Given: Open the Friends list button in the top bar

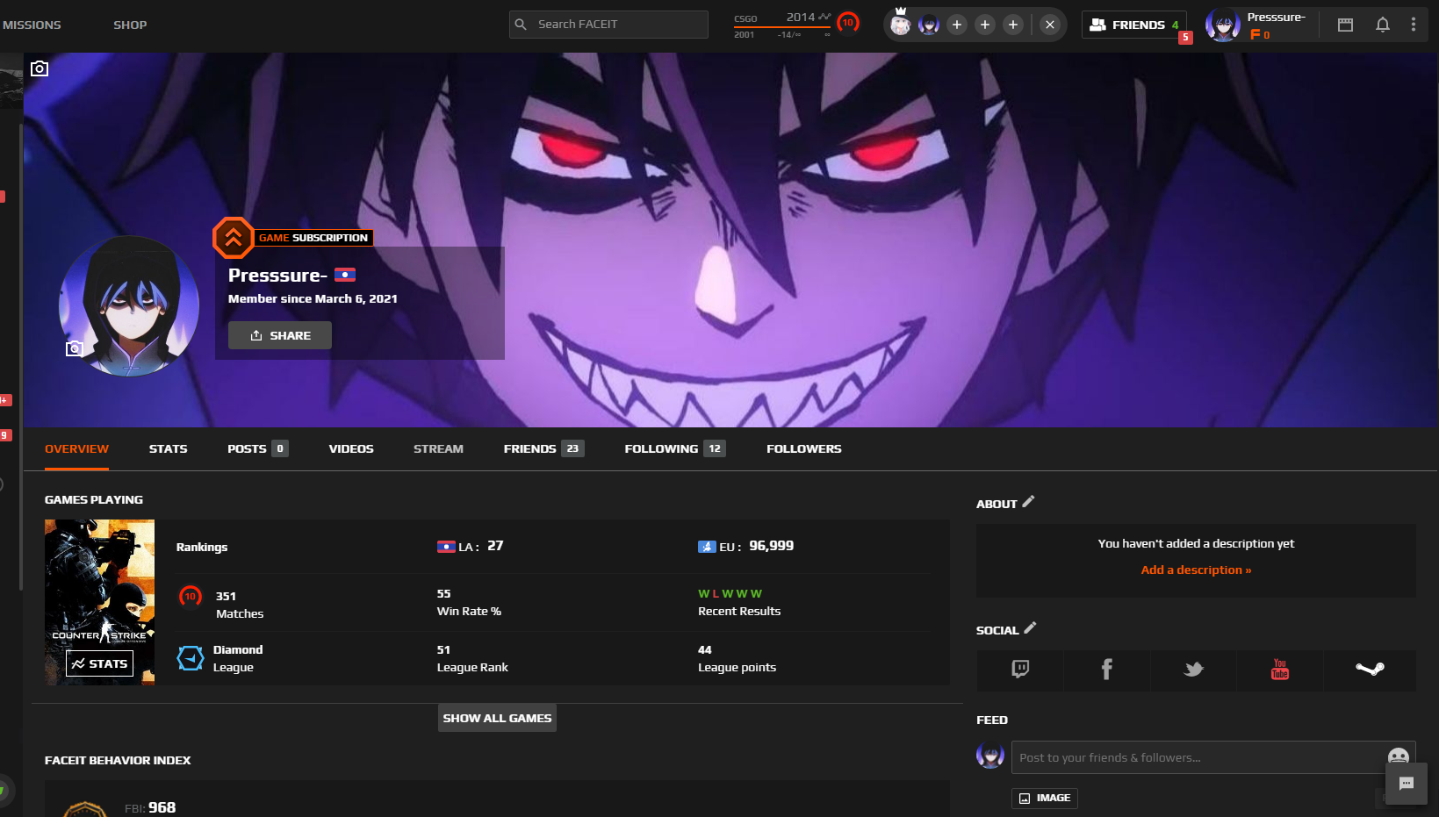Looking at the screenshot, I should pyautogui.click(x=1134, y=25).
